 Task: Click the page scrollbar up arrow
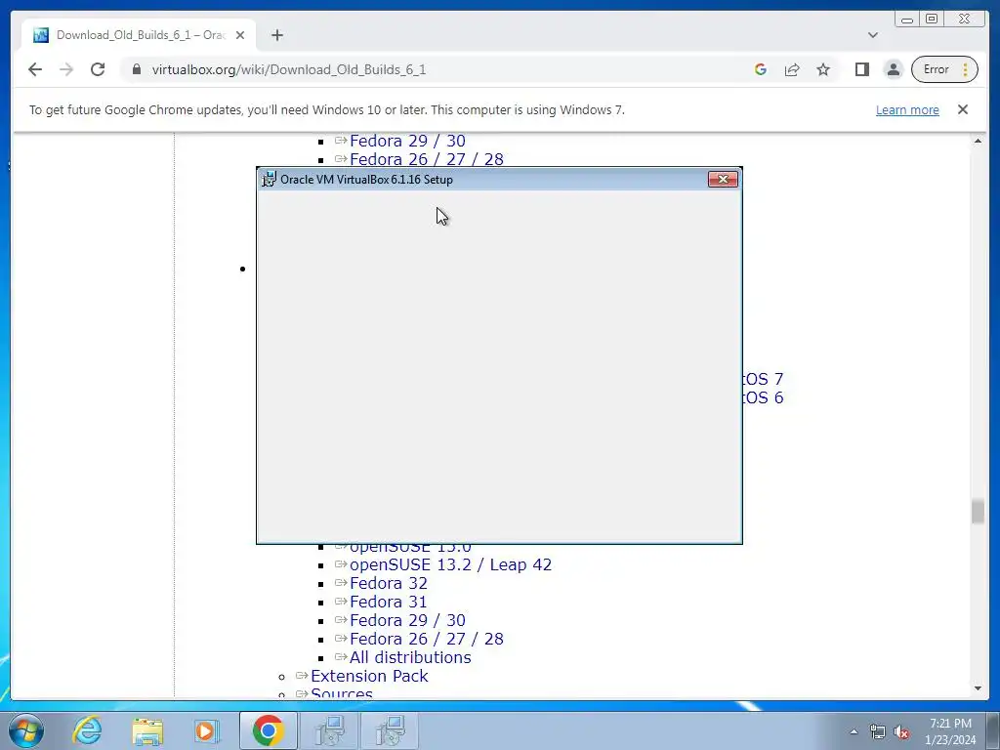point(978,141)
